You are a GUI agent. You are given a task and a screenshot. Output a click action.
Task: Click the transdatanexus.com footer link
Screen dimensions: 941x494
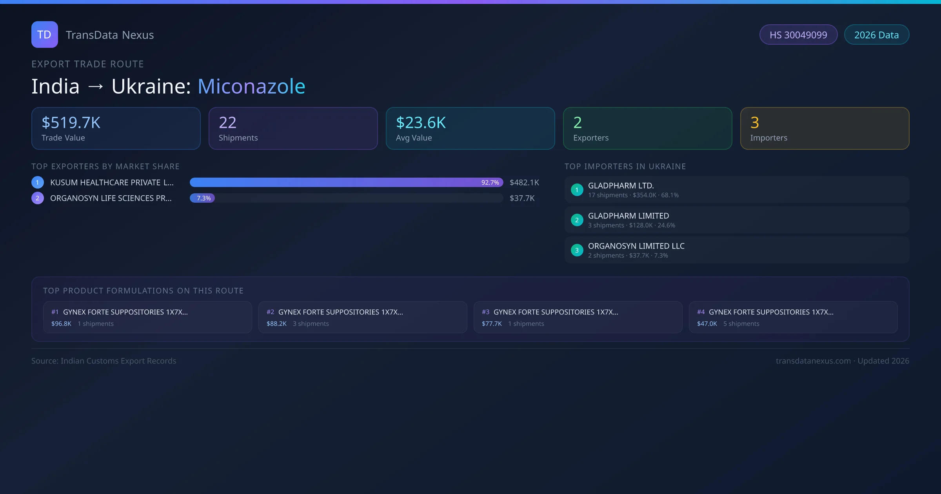click(x=813, y=361)
